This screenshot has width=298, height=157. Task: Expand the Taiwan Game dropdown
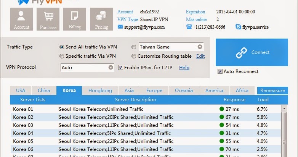click(200, 47)
